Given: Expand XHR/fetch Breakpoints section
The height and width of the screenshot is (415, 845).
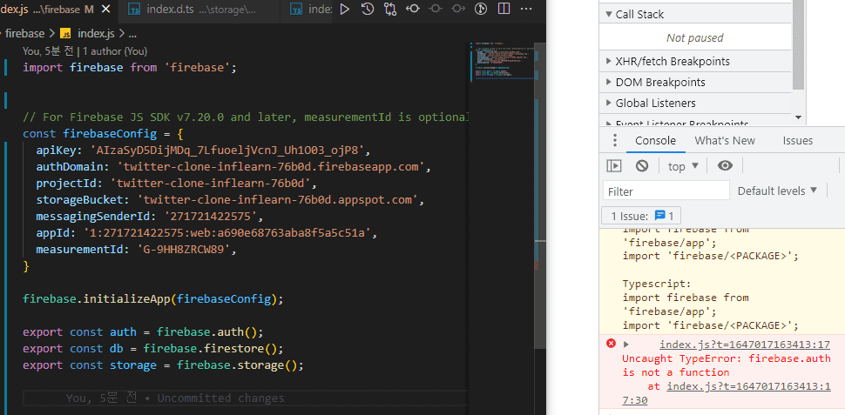Looking at the screenshot, I should [x=696, y=62].
